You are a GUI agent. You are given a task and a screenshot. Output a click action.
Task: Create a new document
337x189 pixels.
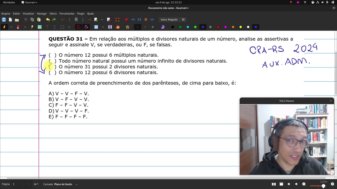coord(10,20)
